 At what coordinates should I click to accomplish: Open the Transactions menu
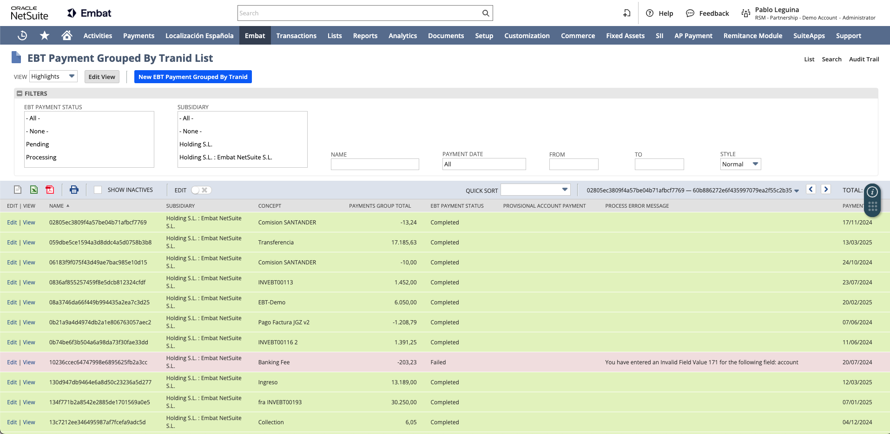tap(296, 36)
